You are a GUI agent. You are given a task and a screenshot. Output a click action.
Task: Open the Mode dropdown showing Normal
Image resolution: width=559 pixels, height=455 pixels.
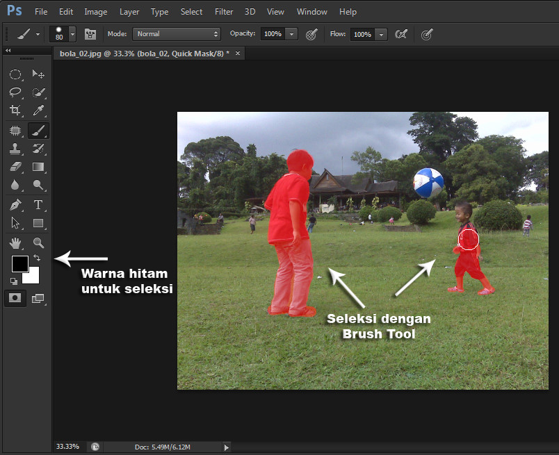[176, 33]
